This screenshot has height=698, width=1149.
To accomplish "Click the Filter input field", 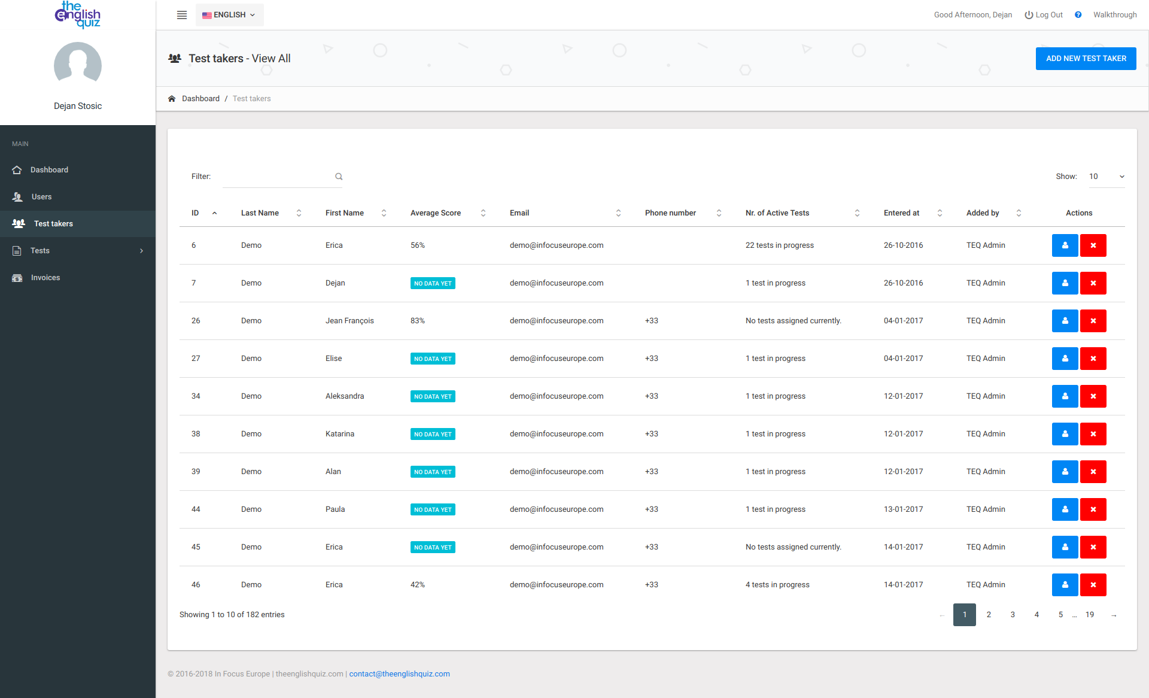I will pyautogui.click(x=279, y=175).
